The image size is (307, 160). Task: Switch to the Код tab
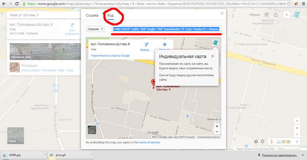110,15
